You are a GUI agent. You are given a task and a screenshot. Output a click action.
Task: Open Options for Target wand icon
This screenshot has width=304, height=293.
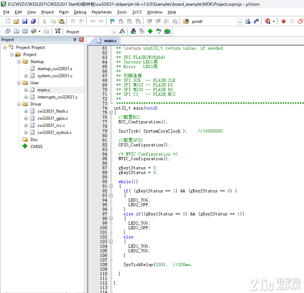[122, 31]
